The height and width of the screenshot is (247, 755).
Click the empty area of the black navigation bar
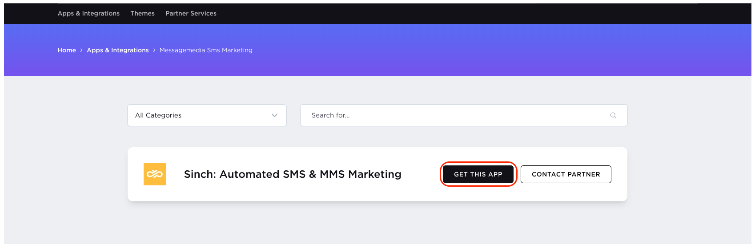click(445, 13)
